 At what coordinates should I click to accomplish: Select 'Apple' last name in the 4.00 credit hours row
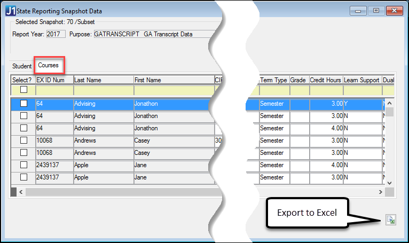coord(104,165)
